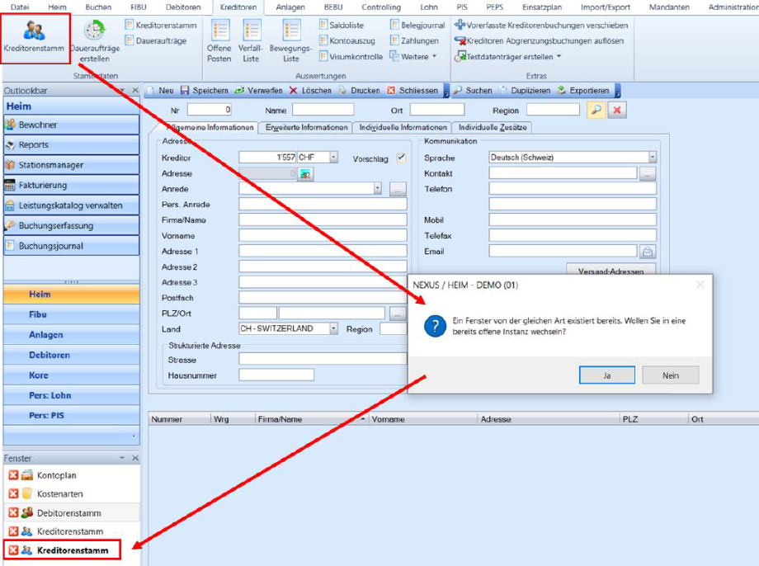The image size is (759, 566).
Task: Open the Land CH-SWITZERLAND dropdown
Action: [x=333, y=328]
